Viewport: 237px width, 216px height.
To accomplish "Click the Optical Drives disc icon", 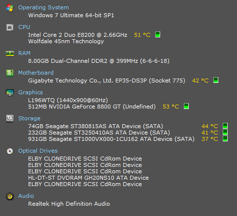I will pos(10,151).
